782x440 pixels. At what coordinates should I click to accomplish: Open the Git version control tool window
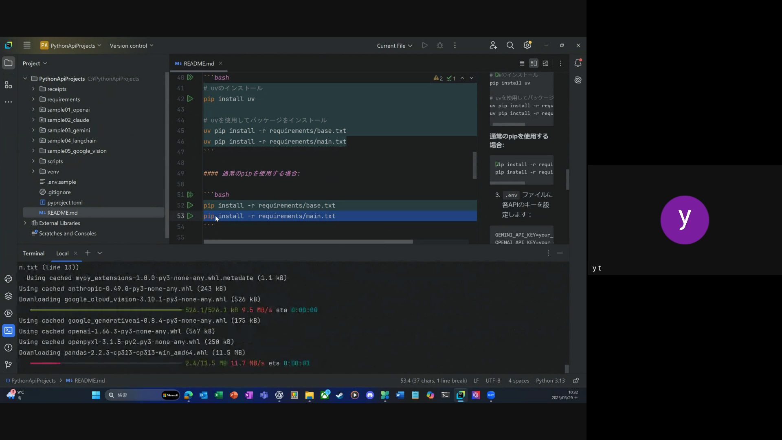click(8, 365)
